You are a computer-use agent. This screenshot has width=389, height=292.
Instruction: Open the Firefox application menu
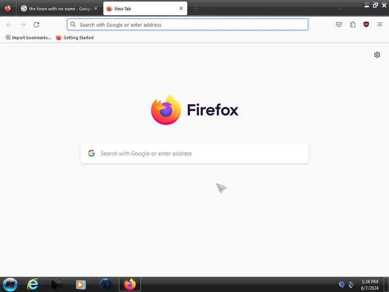click(x=380, y=24)
